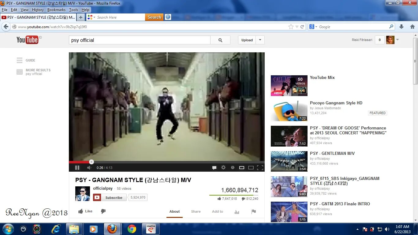Enter fullscreen mode on the player
This screenshot has height=235, width=418.
pyautogui.click(x=261, y=167)
